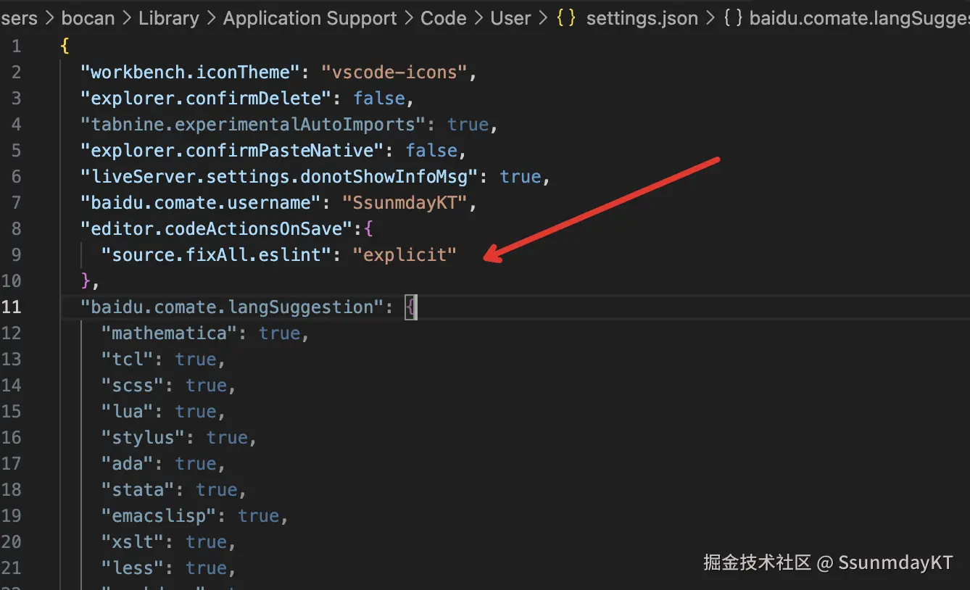
Task: Select line number 9 in the gutter
Action: coord(16,254)
